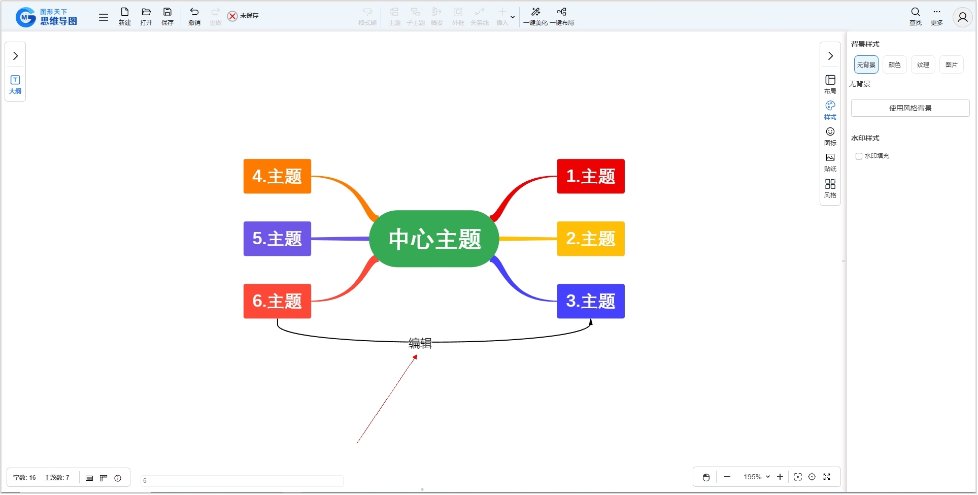Apply 一键布局 one-click layout
Image resolution: width=978 pixels, height=495 pixels.
click(x=562, y=17)
